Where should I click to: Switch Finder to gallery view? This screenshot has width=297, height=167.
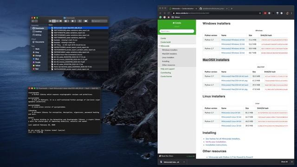[x=61, y=21]
